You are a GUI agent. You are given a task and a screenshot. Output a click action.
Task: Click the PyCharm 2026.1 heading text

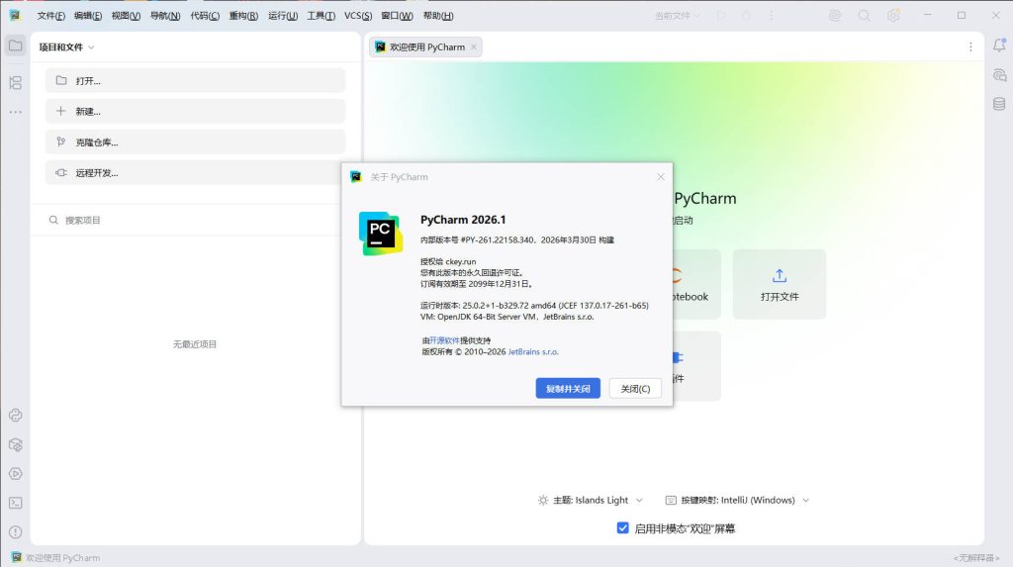click(x=463, y=220)
